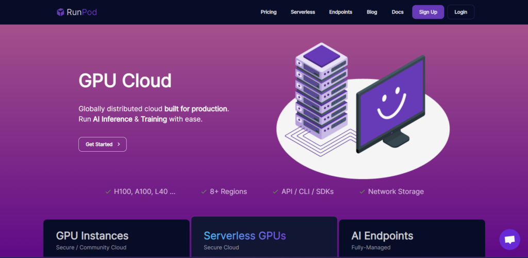Visit the Blog from the navbar
Screen dimensions: 528x258
click(x=372, y=12)
